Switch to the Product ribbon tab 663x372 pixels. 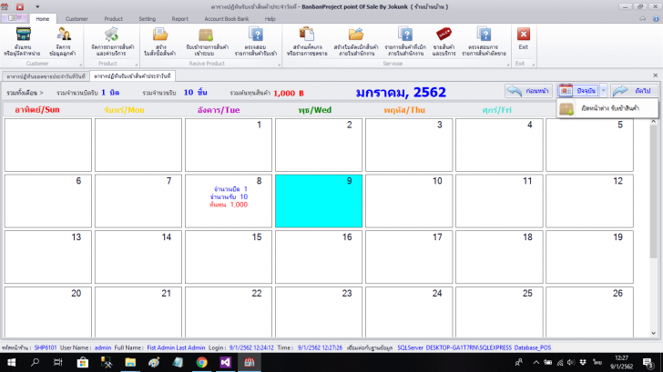click(x=113, y=18)
